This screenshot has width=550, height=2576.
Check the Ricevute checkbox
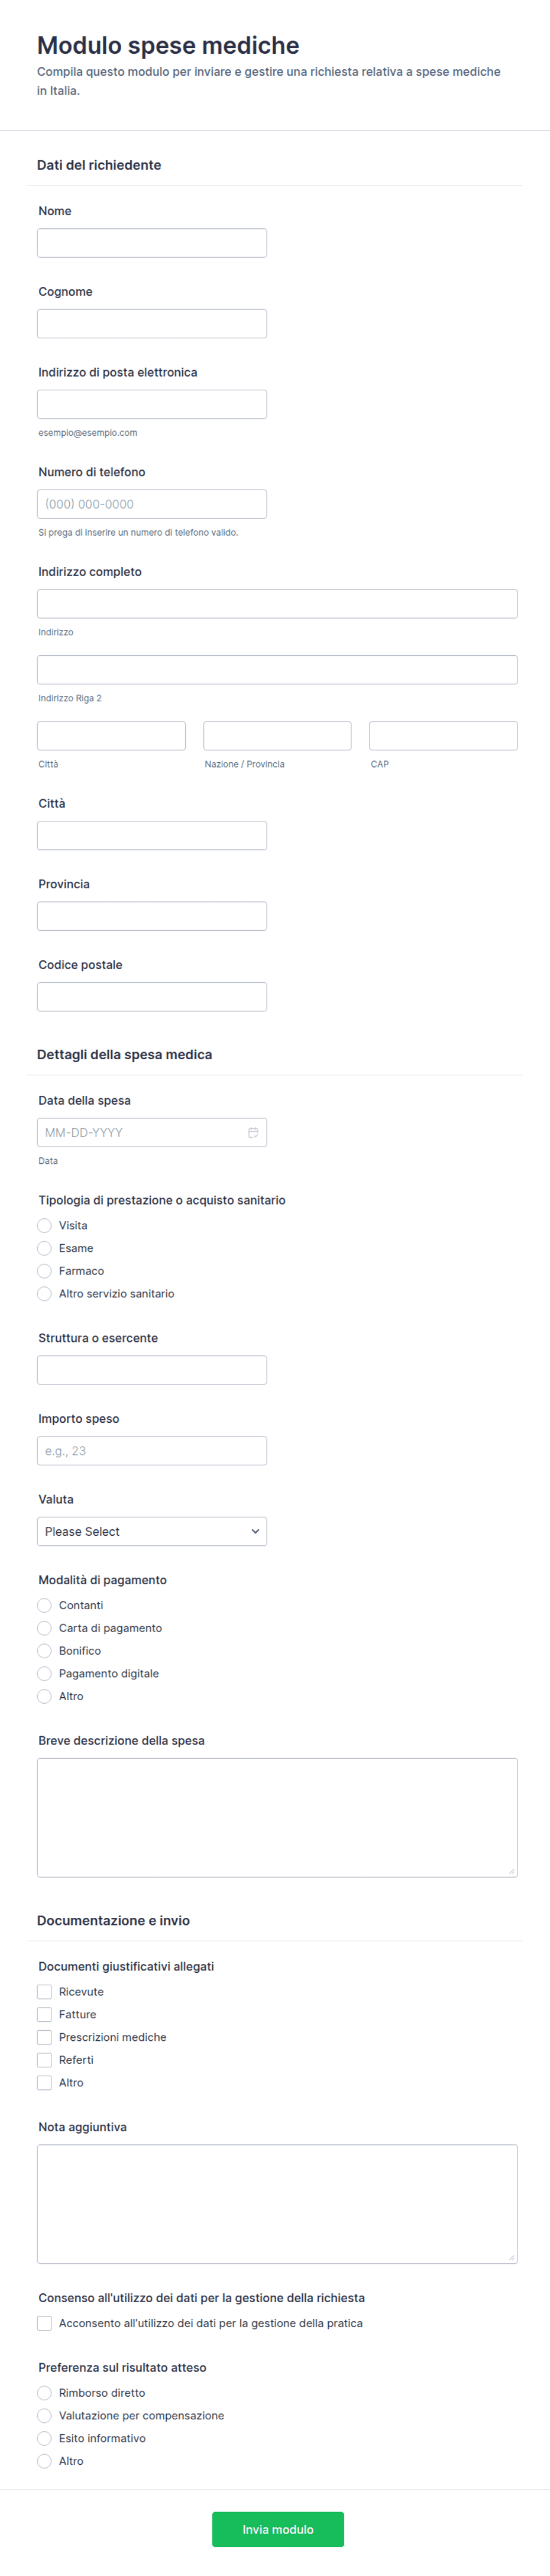coord(44,1992)
